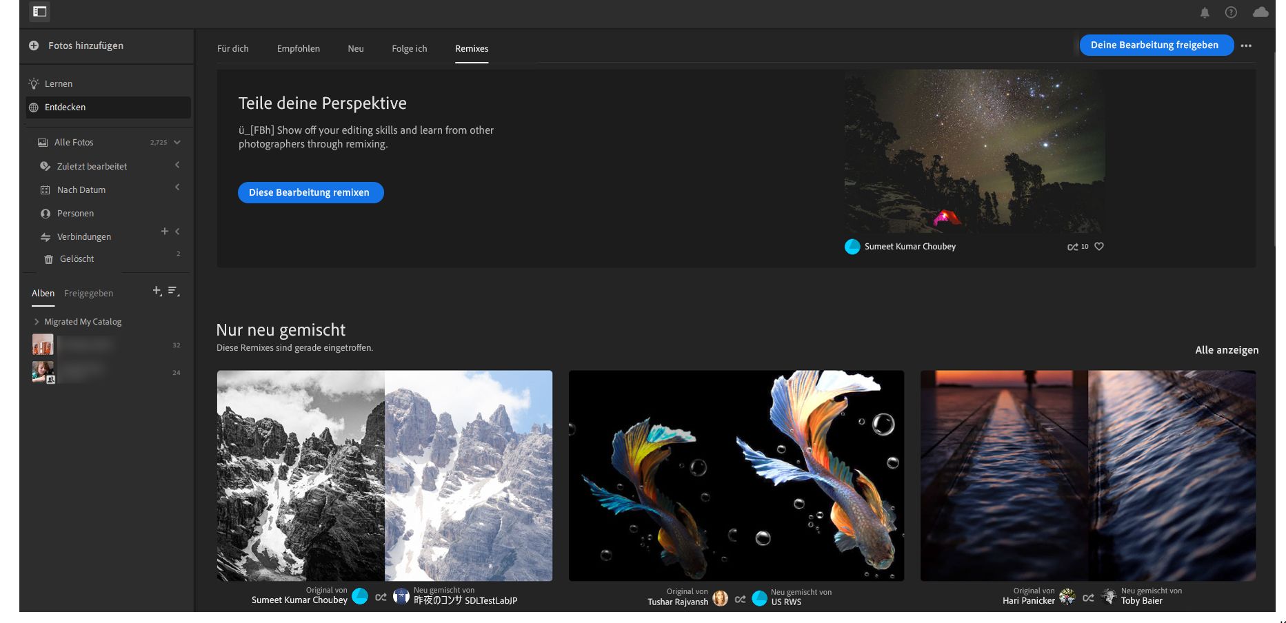Click the Gelöscht count of 2
Screen dimensions: 1286x623
tap(179, 254)
